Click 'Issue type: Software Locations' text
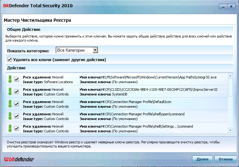 (48, 82)
